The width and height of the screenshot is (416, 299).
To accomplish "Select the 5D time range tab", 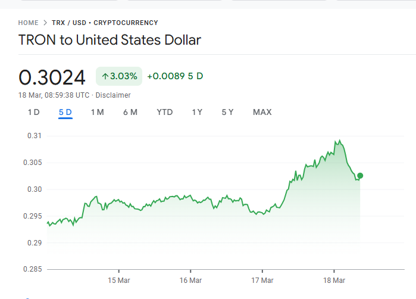I will coord(65,112).
